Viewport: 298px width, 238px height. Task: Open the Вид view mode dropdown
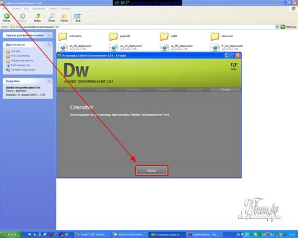click(78, 18)
